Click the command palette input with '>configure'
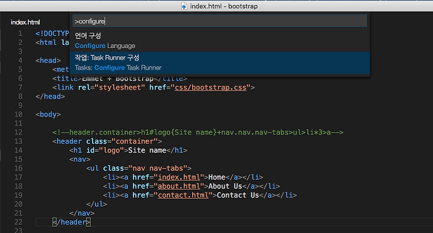Screen dimensions: 433x233 220,21
